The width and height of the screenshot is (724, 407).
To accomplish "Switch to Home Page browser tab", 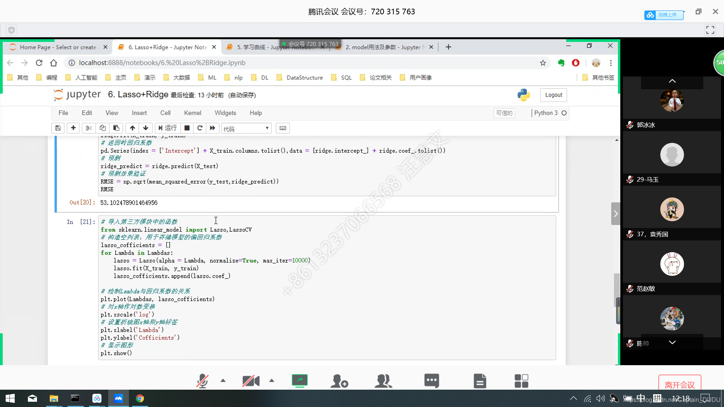I will [58, 47].
